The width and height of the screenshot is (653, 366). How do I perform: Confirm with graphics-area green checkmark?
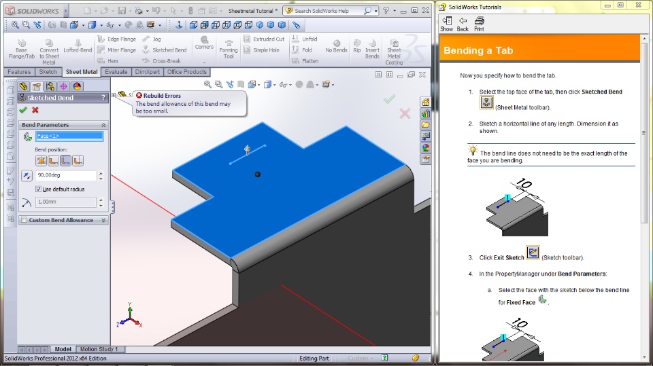point(389,99)
